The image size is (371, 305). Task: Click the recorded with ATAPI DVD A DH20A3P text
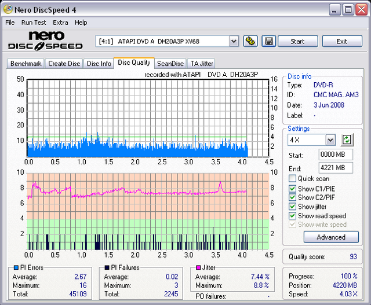[201, 75]
